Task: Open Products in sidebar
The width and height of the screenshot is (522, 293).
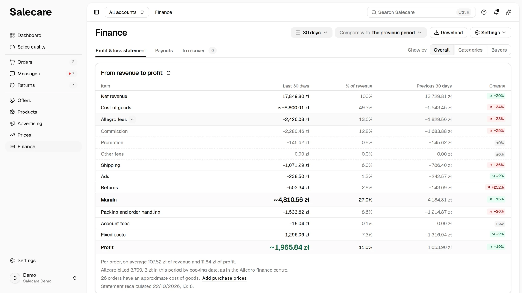Action: pyautogui.click(x=43, y=112)
